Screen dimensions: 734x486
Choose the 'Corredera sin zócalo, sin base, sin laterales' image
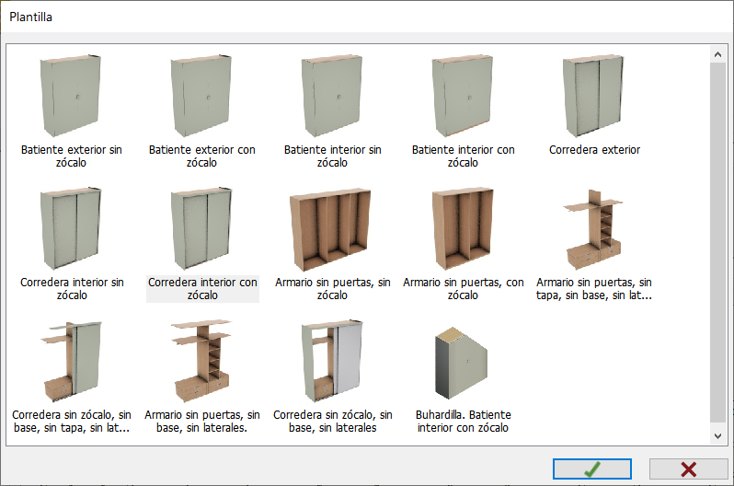pyautogui.click(x=332, y=361)
